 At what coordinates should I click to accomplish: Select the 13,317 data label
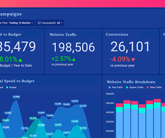[50, 134]
